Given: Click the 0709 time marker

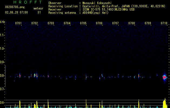Looking at the screenshot, I should (148, 23).
